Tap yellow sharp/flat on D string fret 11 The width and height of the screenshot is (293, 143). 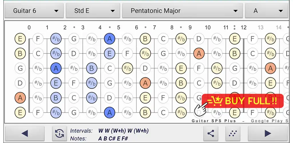click(217, 83)
